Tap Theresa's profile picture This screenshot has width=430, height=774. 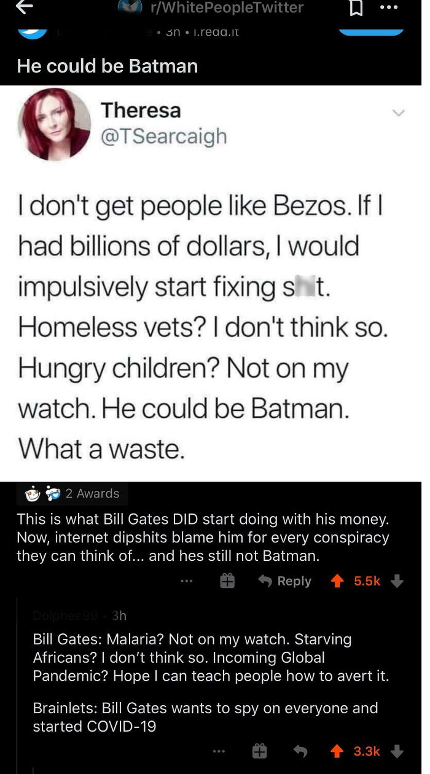point(55,125)
